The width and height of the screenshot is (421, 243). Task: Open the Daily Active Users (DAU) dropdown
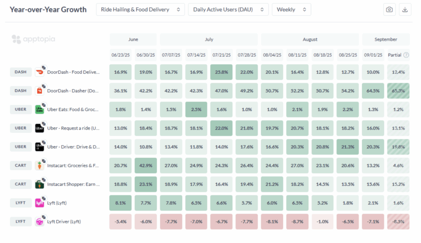(x=228, y=9)
